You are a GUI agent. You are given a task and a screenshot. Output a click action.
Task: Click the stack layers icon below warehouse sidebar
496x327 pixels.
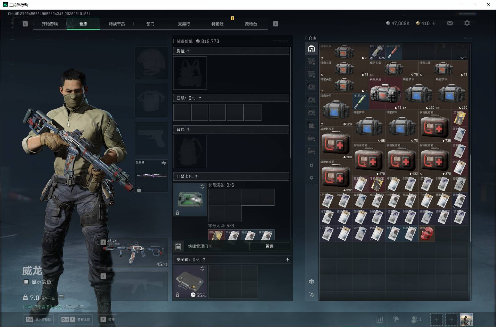(311, 281)
